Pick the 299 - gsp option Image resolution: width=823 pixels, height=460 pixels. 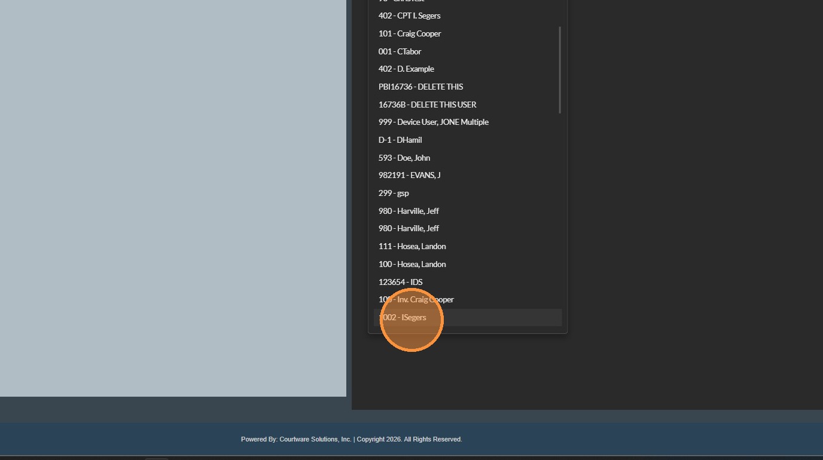(x=468, y=193)
